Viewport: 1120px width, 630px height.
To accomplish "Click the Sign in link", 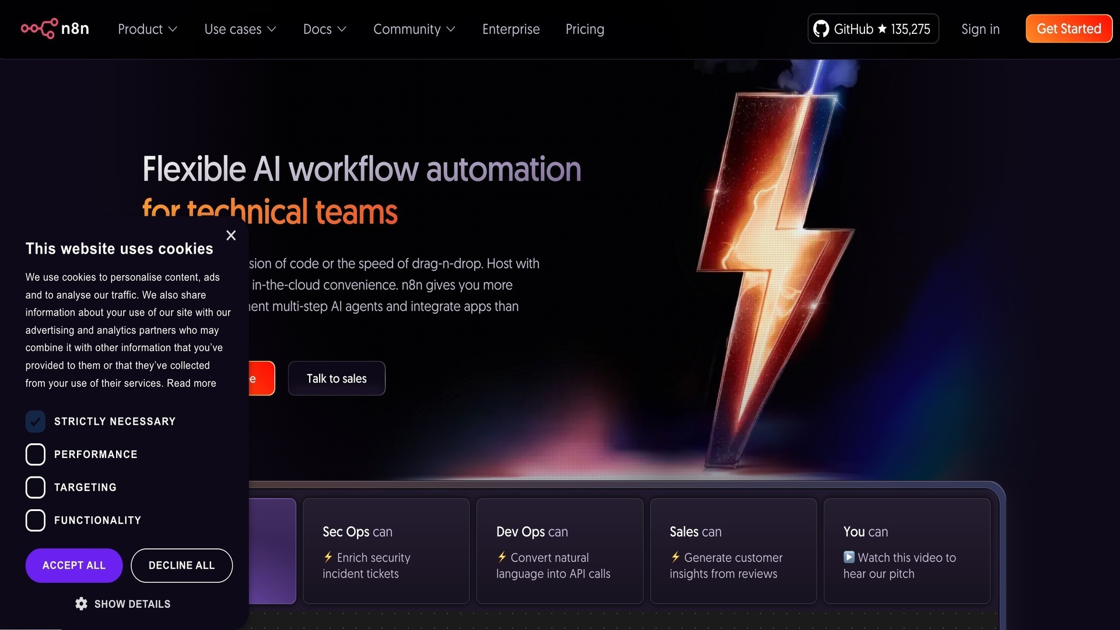I will [980, 29].
